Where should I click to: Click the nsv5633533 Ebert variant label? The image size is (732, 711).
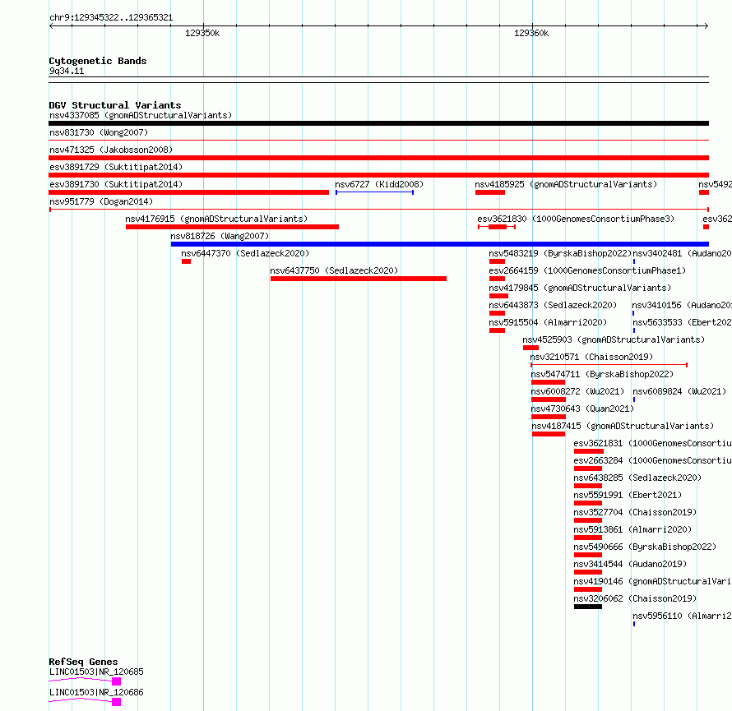click(x=682, y=322)
